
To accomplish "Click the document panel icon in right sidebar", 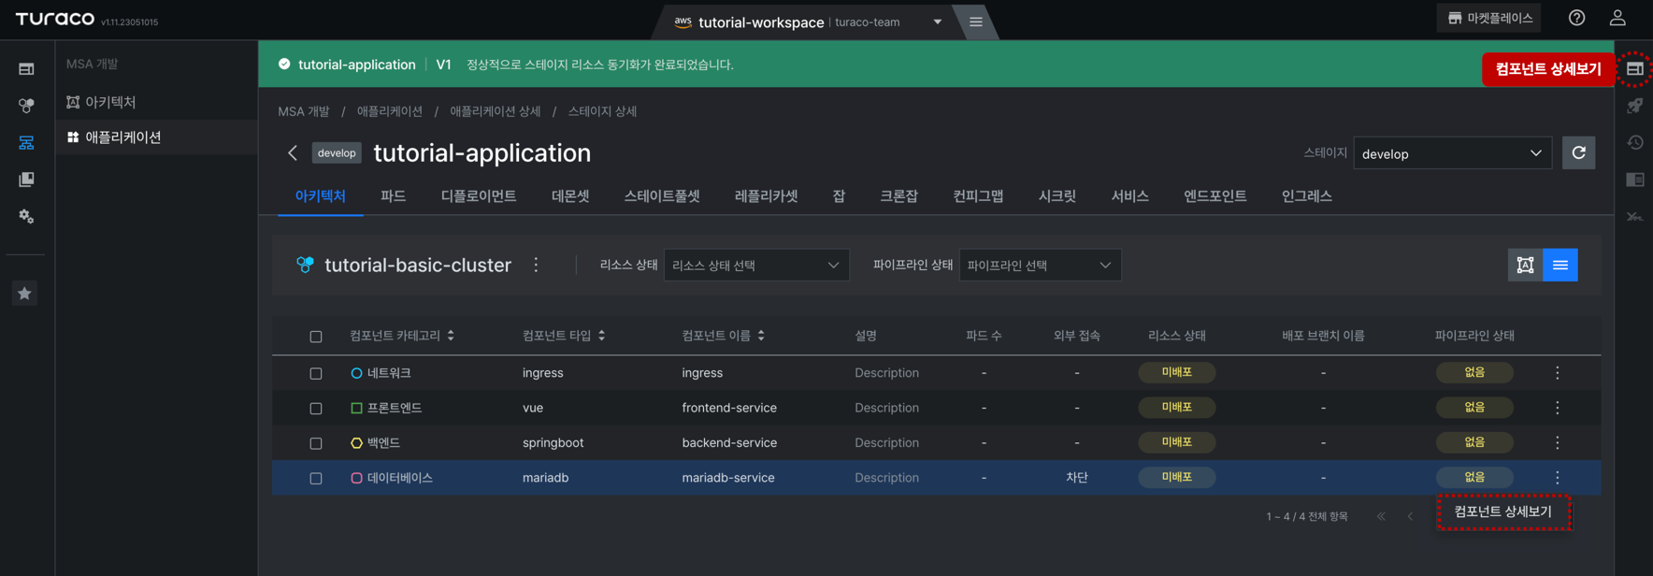I will [1634, 180].
